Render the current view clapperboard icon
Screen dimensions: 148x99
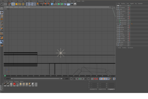point(41,4)
